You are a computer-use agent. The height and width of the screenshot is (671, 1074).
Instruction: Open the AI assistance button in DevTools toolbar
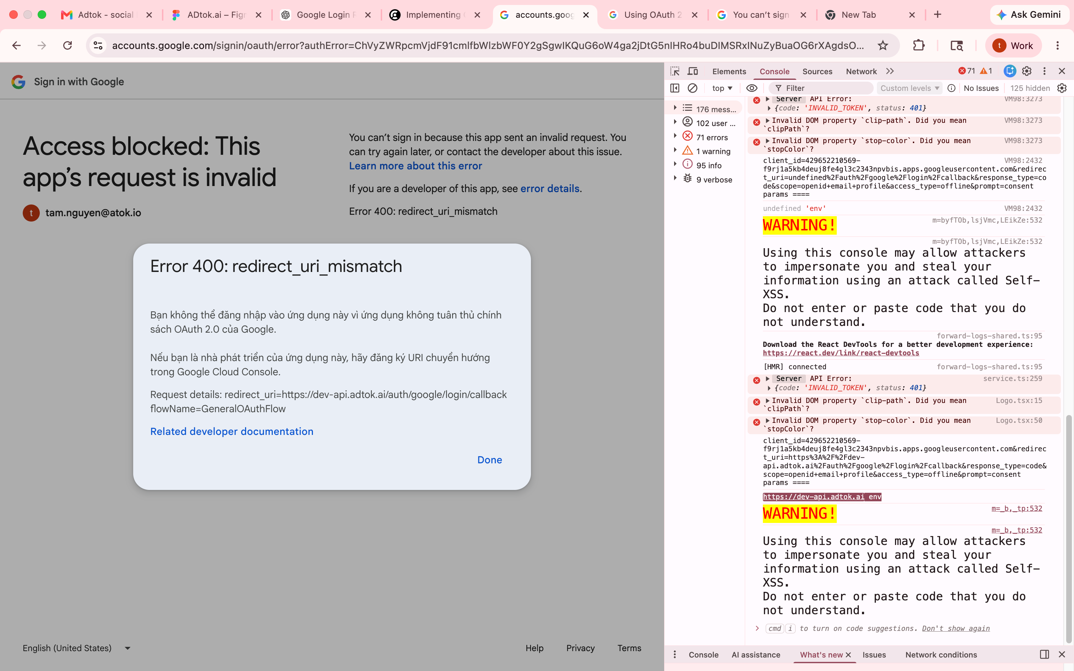tap(1010, 71)
